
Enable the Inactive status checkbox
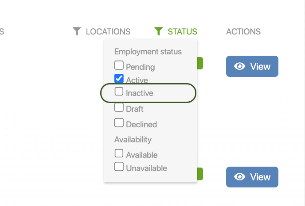[x=119, y=92]
